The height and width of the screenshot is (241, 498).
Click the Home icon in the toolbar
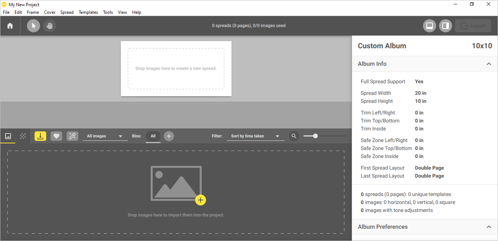point(10,25)
